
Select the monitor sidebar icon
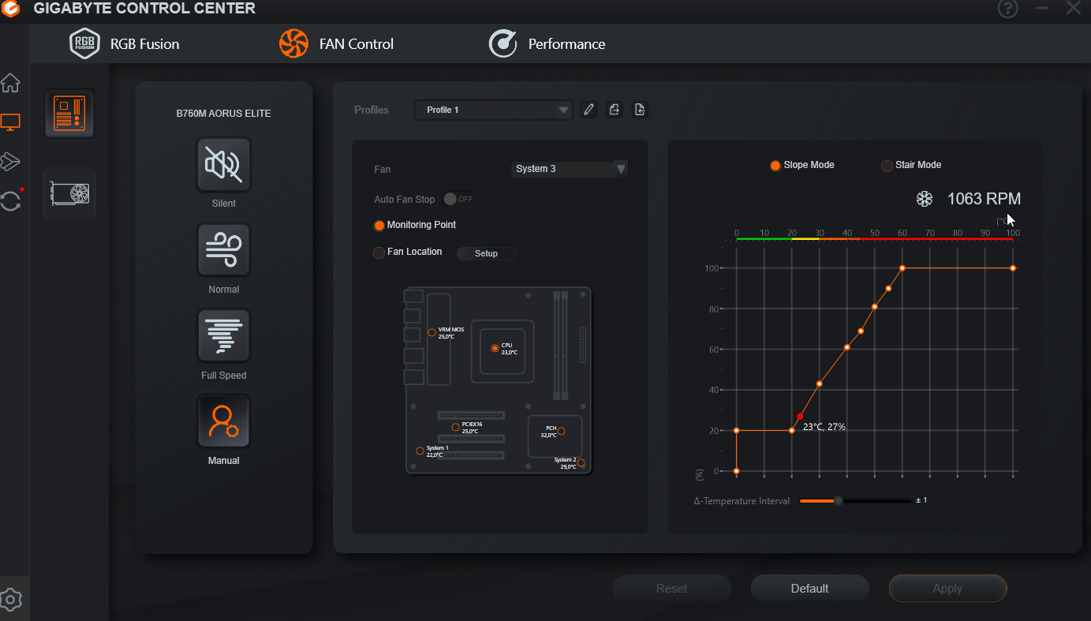click(x=10, y=122)
